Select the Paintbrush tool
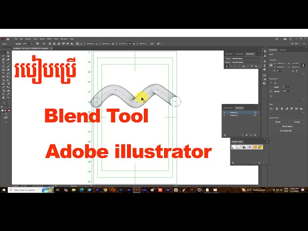This screenshot has width=308, height=231. [8, 66]
